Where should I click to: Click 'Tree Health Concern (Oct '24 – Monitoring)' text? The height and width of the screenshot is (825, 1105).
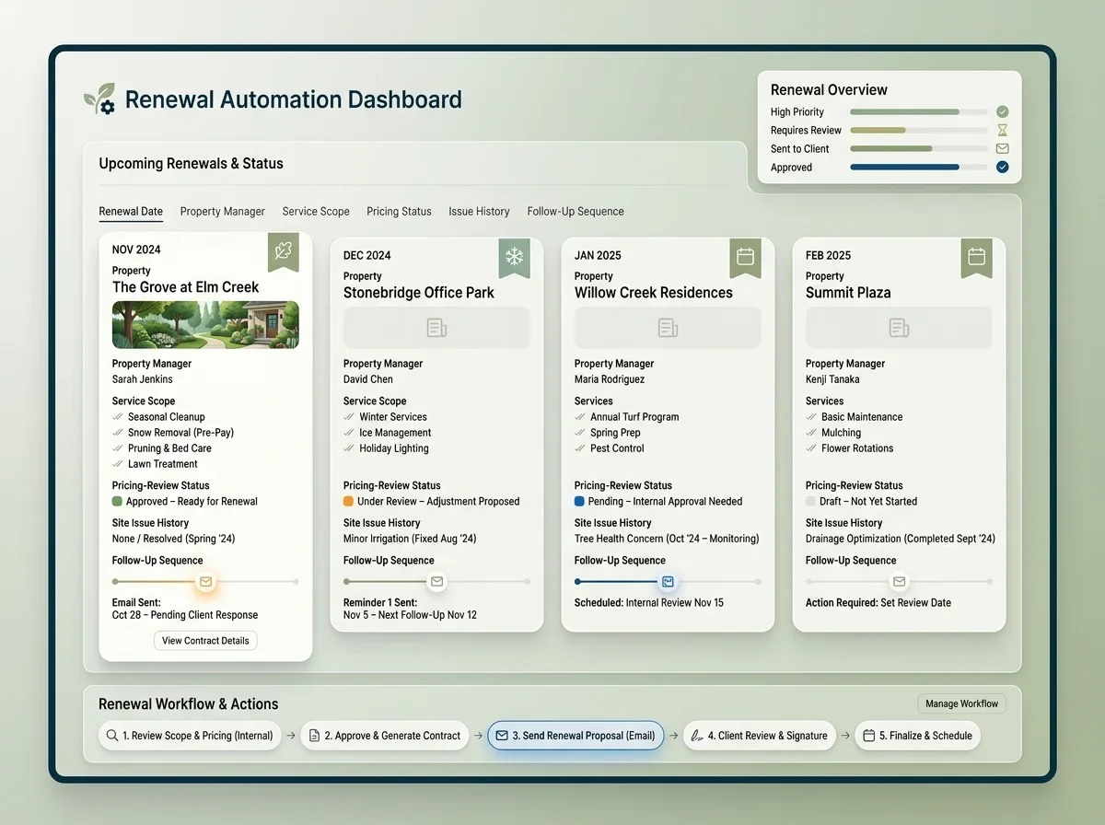click(x=667, y=539)
